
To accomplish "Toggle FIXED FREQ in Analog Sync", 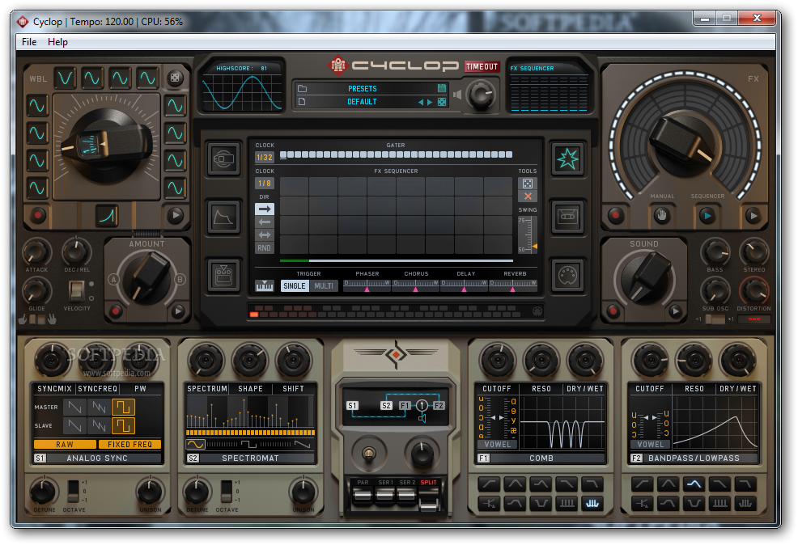I will tap(129, 445).
